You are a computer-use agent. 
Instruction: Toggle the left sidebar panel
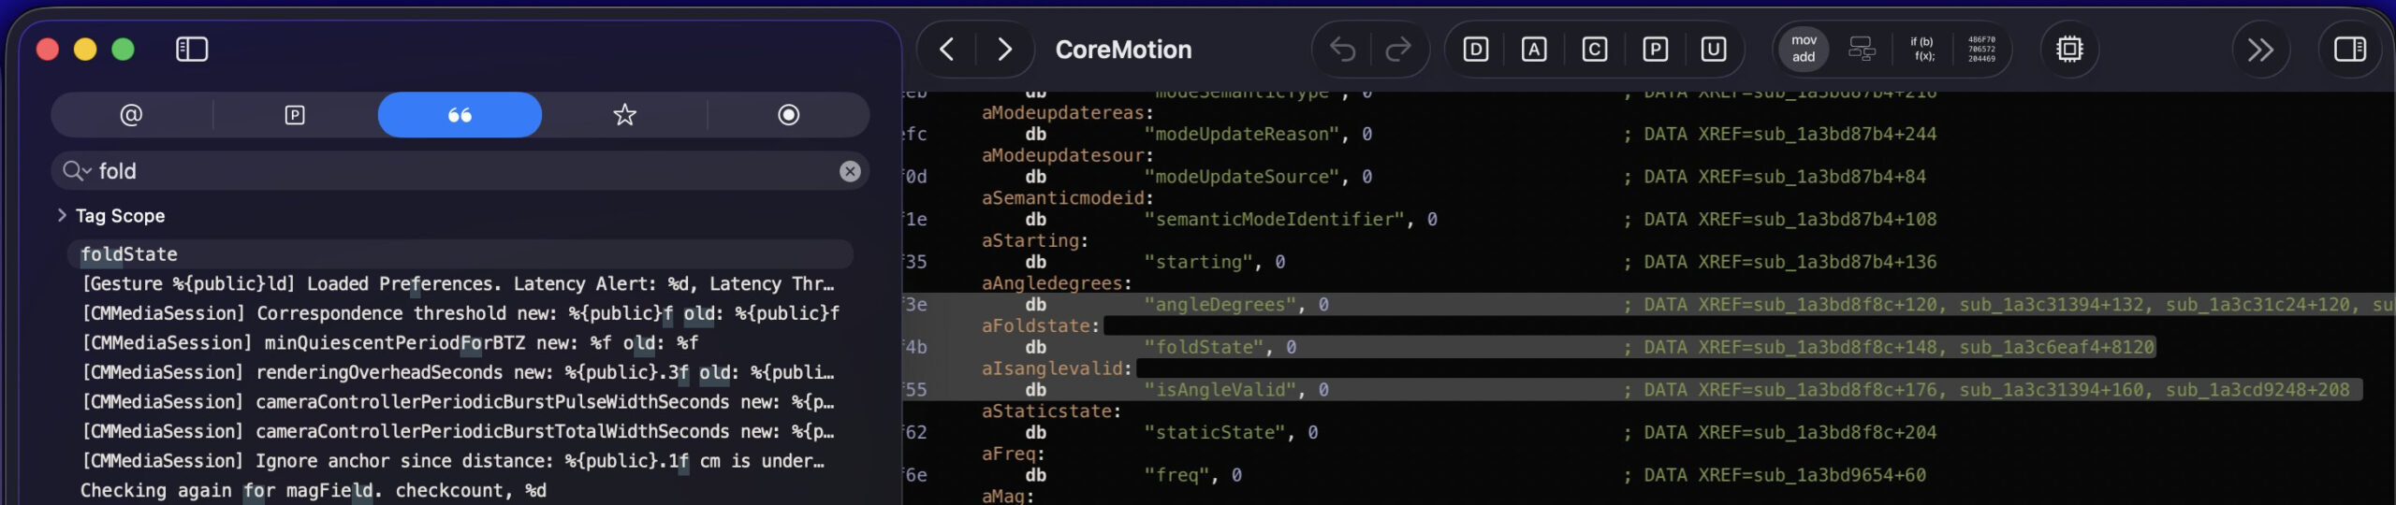pos(191,49)
